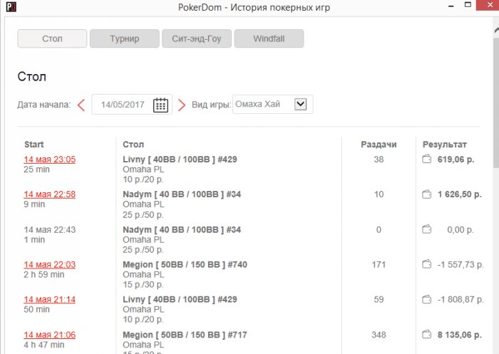
Task: Click the vertical scrollbar thumb
Action: (x=496, y=102)
